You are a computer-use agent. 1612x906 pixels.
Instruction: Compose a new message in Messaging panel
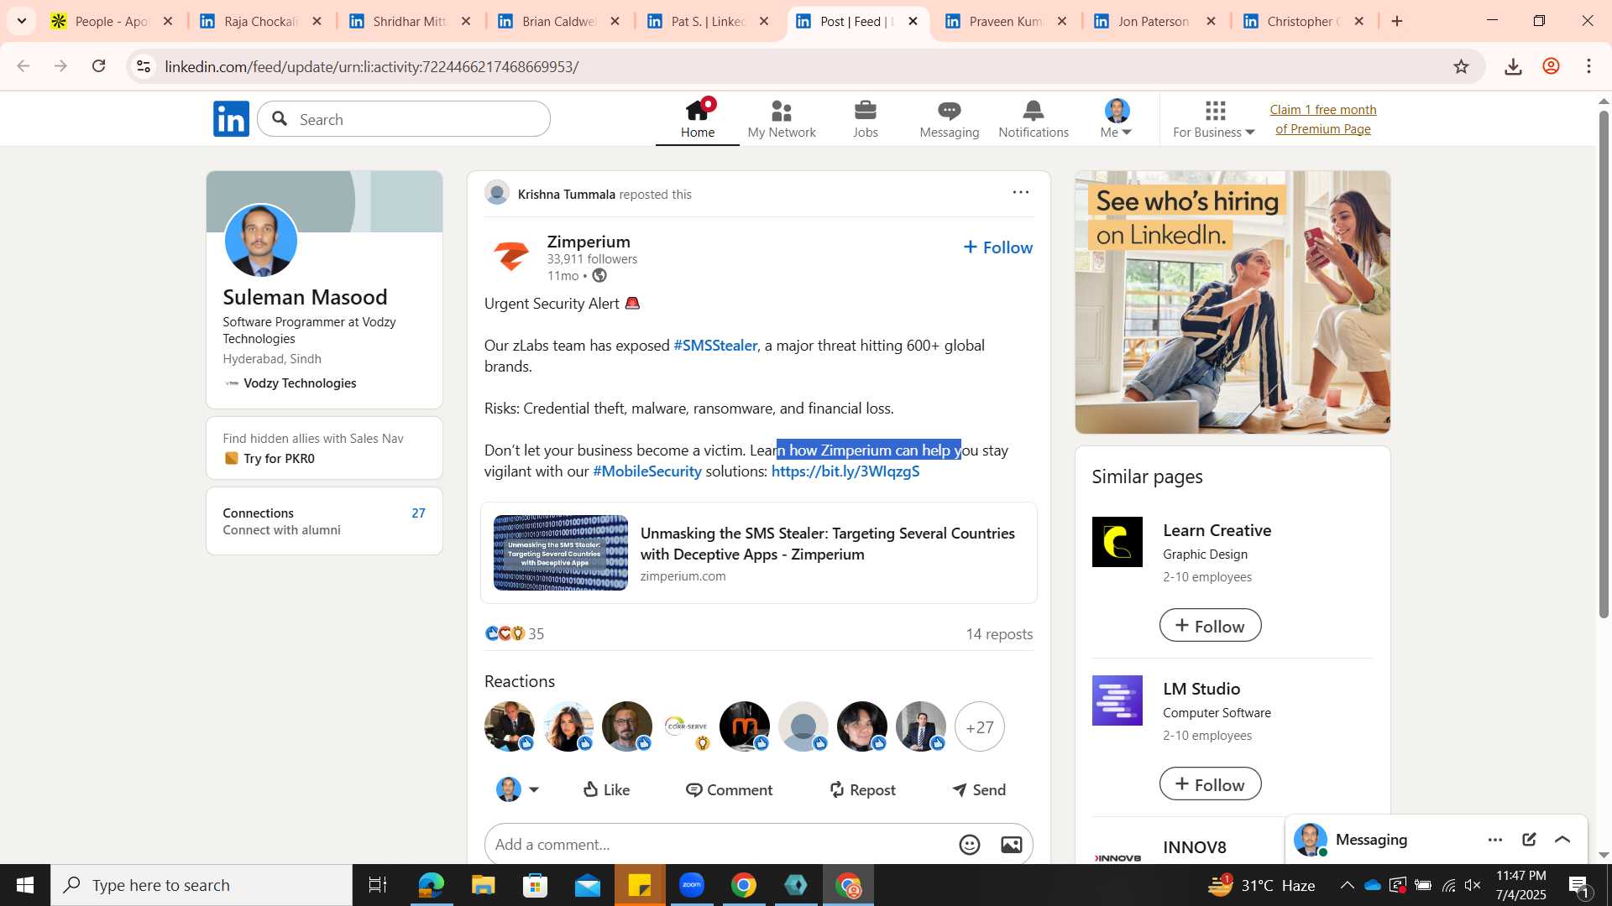pyautogui.click(x=1529, y=840)
